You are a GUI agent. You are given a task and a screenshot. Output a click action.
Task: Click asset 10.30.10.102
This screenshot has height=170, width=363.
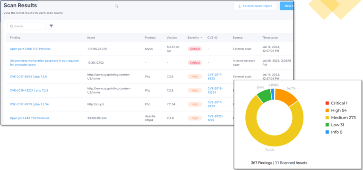[95, 63]
